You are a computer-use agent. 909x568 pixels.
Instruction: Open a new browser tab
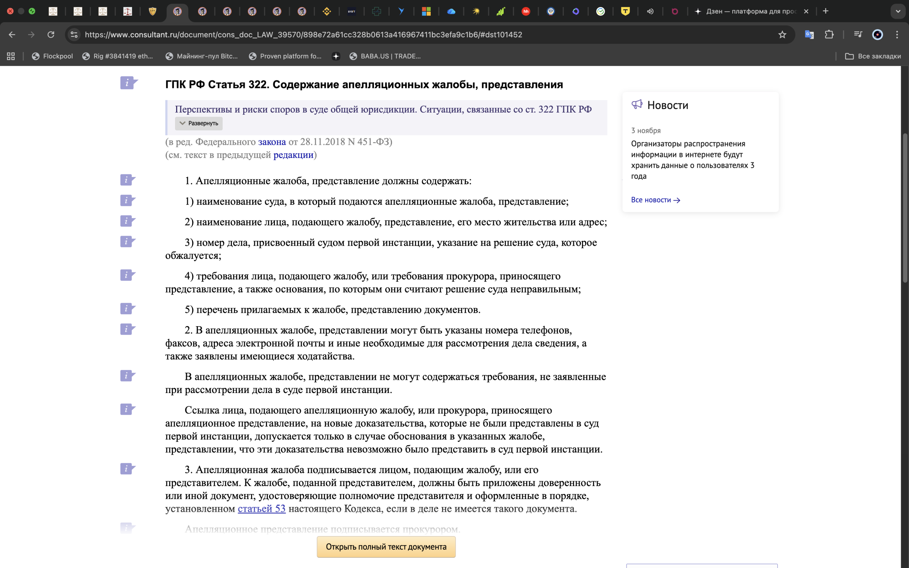[x=826, y=11]
